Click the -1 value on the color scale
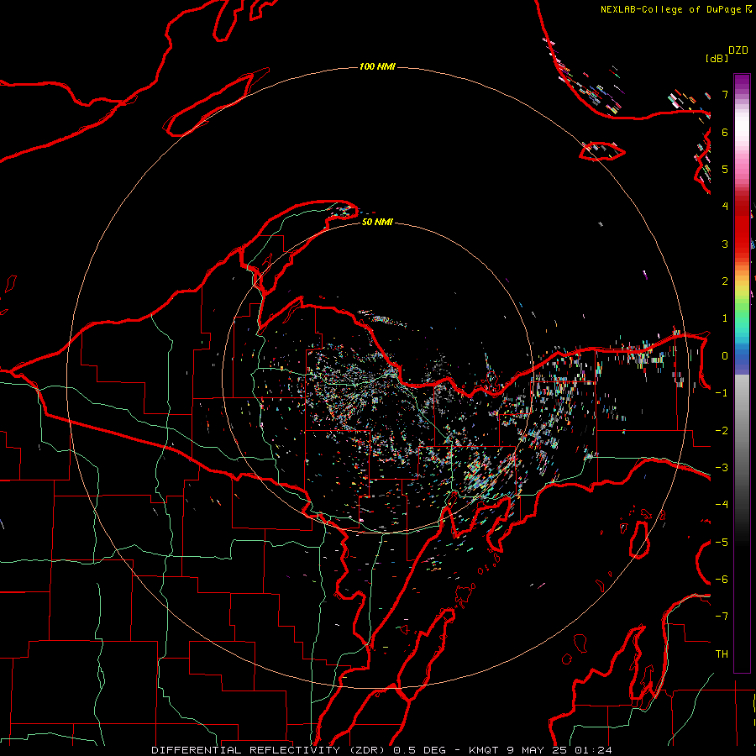The width and height of the screenshot is (756, 756). pos(722,393)
